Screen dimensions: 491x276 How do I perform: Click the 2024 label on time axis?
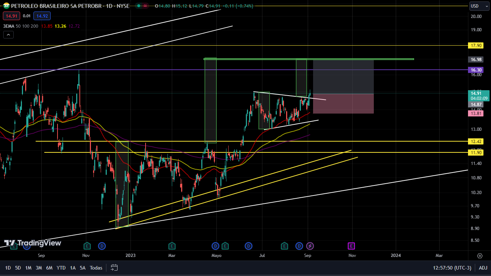coord(396,256)
